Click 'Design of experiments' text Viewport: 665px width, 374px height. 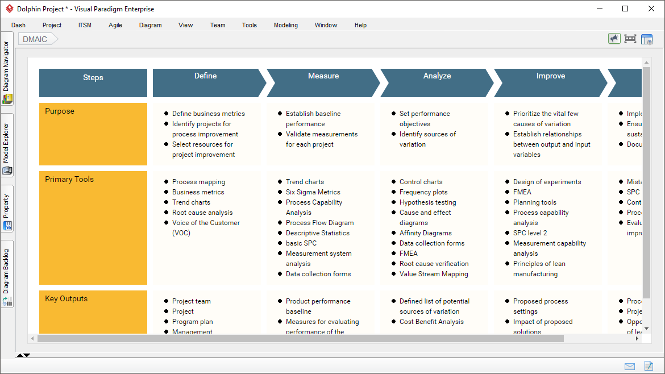pos(547,182)
